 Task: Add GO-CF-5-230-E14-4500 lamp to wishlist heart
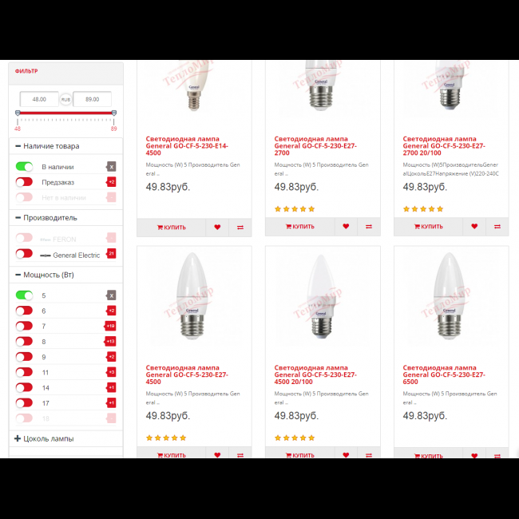(x=217, y=227)
